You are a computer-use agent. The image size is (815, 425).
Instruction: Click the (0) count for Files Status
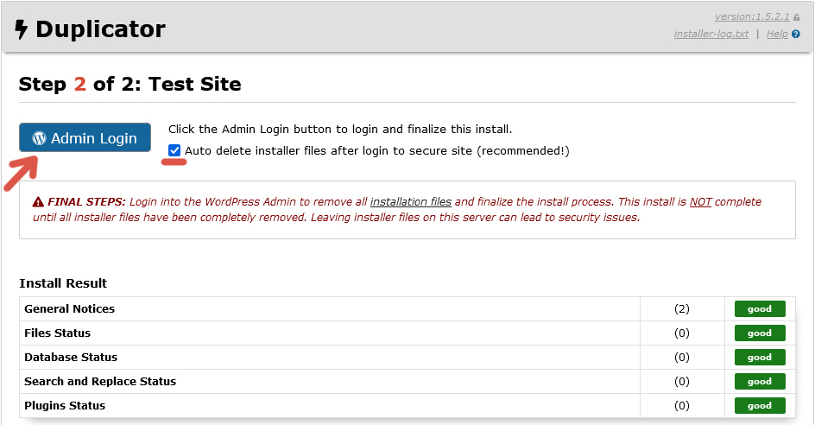[x=682, y=333]
